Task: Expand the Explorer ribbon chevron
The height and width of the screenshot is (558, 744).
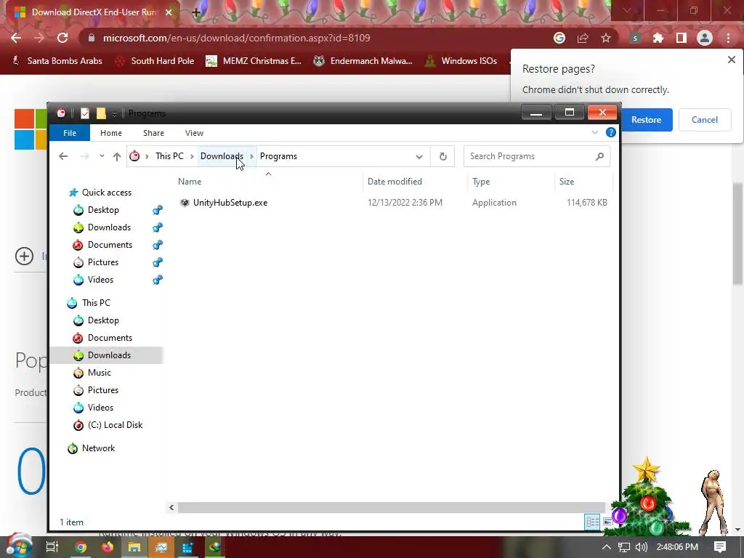Action: pos(595,132)
